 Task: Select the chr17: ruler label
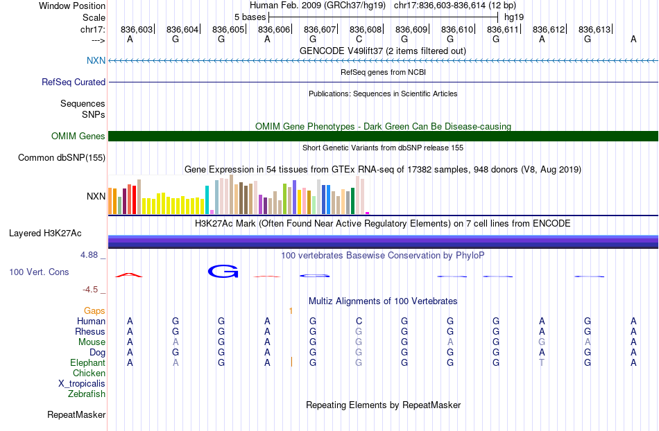click(x=92, y=29)
